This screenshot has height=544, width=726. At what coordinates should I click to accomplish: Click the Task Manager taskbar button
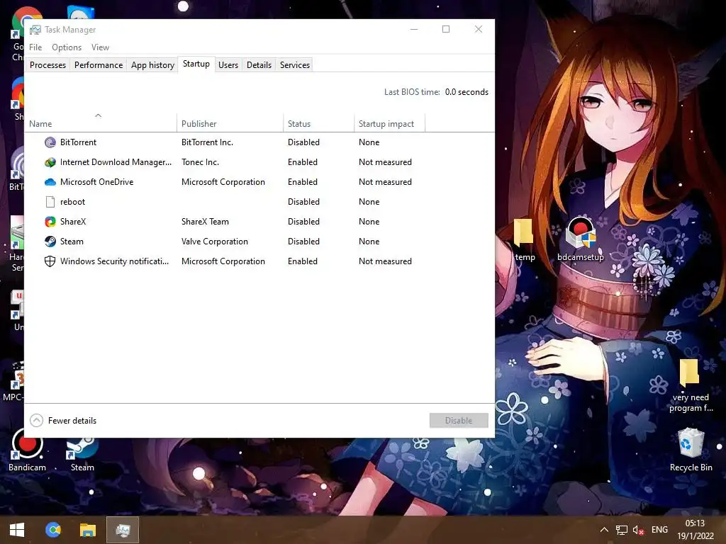(123, 530)
